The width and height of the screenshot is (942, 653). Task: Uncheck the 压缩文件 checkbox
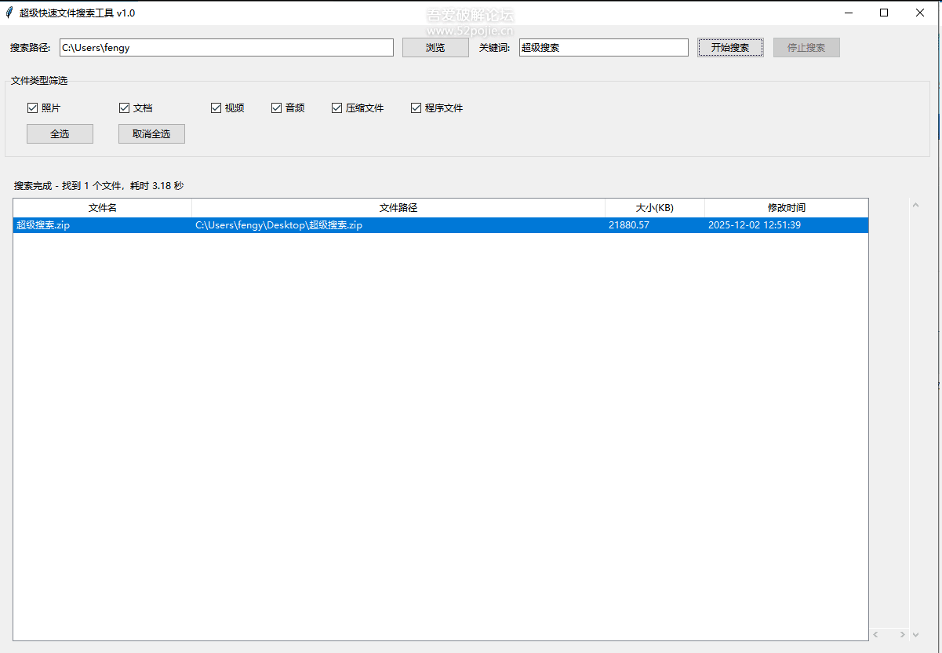pos(337,108)
